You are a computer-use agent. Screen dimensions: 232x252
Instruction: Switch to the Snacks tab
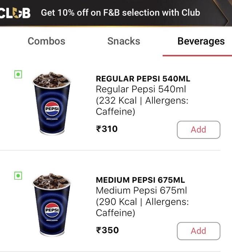coord(124,41)
